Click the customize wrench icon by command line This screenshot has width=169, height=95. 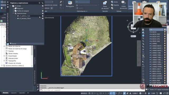click(37, 90)
